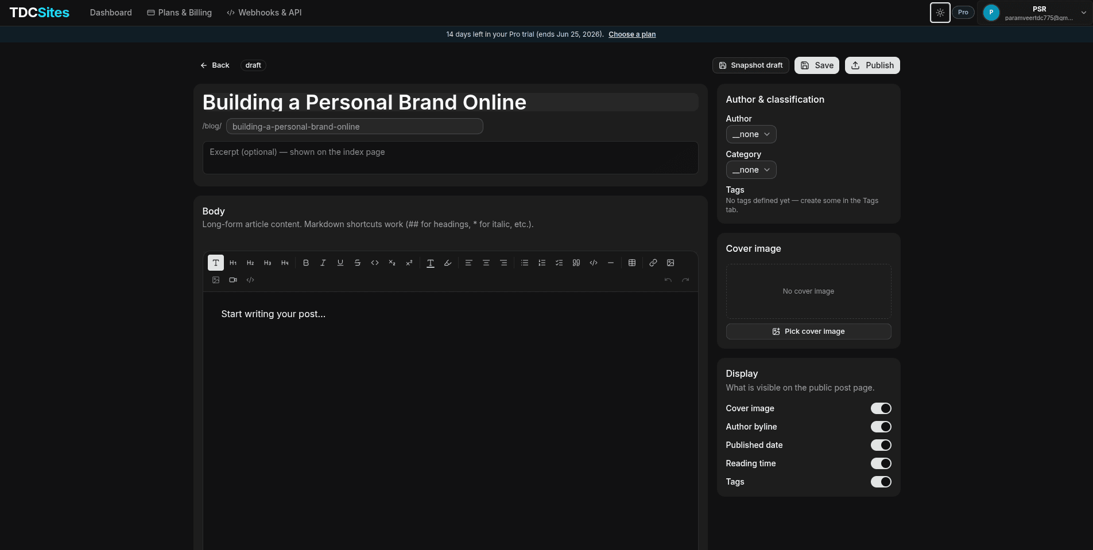Publish the post
Viewport: 1093px width, 550px height.
pyautogui.click(x=873, y=65)
